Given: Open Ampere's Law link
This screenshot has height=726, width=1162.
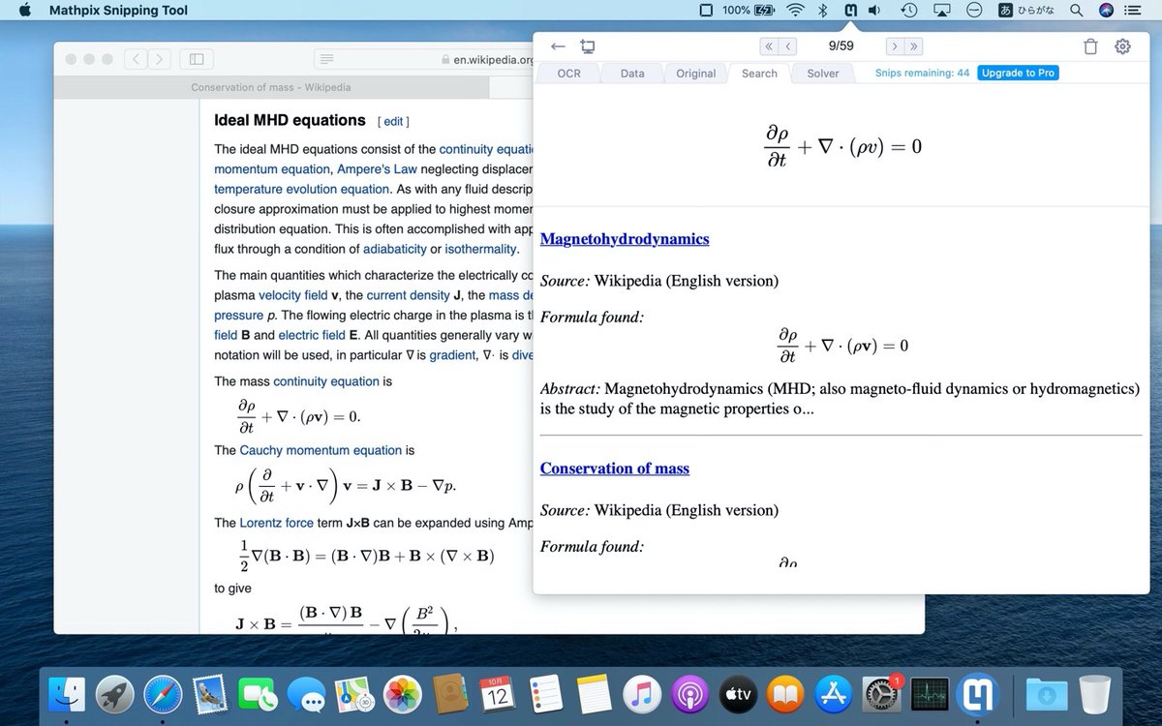Looking at the screenshot, I should tap(377, 168).
